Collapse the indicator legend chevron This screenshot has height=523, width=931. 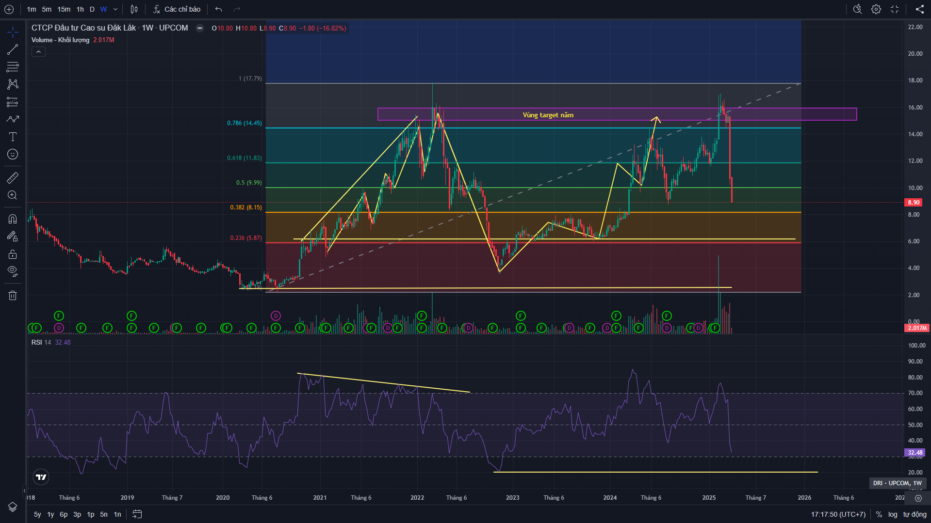tap(38, 52)
